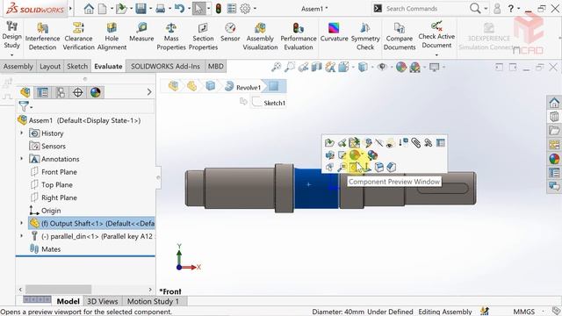Click the Home icon in the title bar
This screenshot has height=316, width=562.
[89, 8]
